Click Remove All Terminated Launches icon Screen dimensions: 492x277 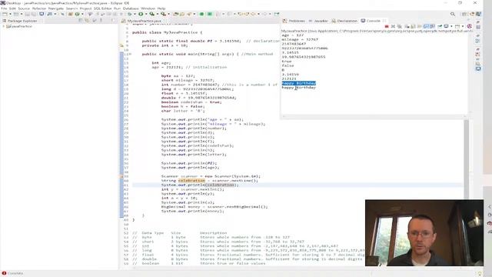[x=400, y=26]
